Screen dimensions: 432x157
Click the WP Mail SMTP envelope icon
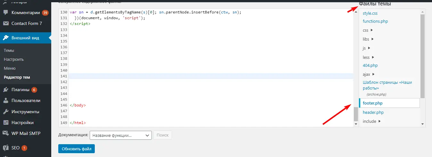(6, 133)
